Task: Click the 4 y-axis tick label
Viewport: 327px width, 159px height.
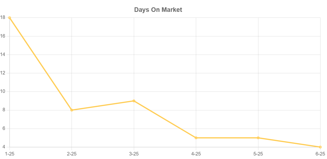Action: [x=4, y=147]
